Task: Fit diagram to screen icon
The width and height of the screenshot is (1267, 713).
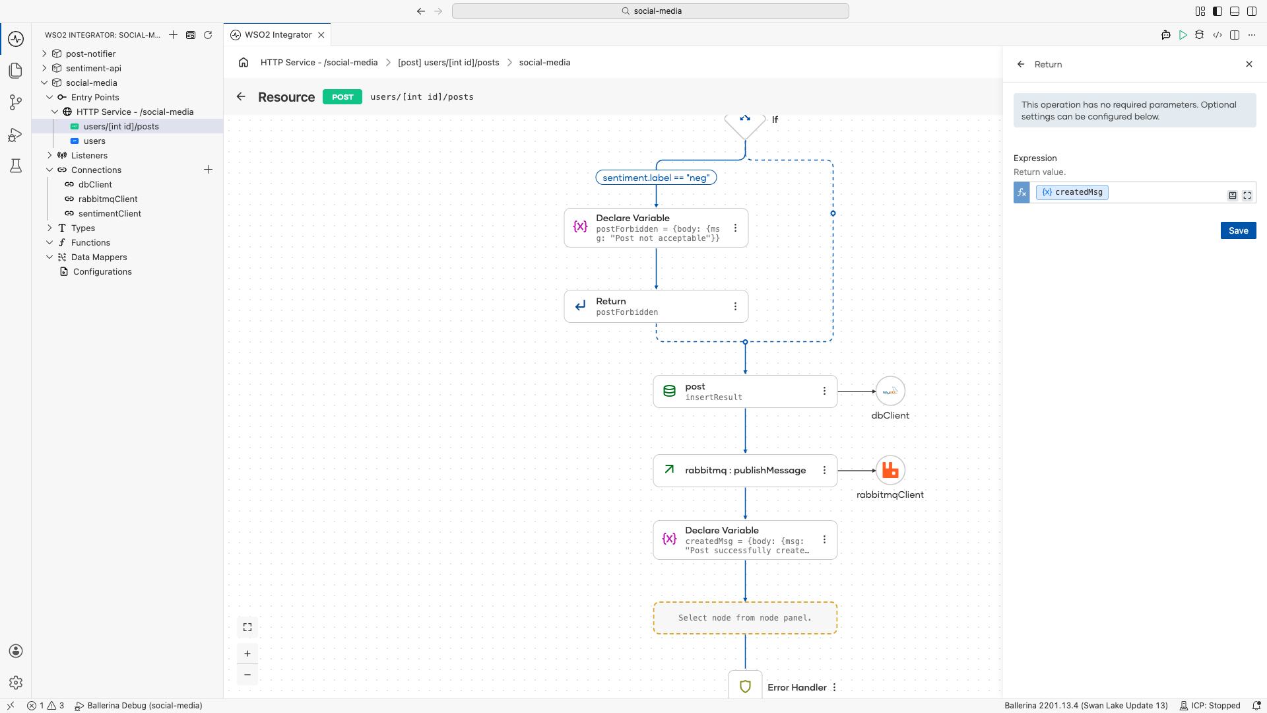Action: coord(247,627)
